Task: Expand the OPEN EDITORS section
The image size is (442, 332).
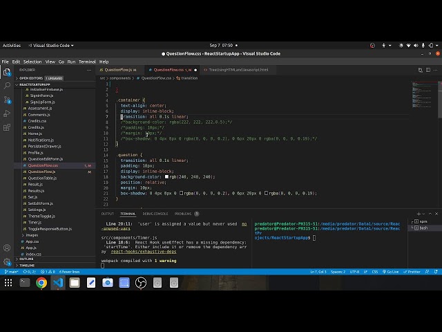Action: (55, 78)
